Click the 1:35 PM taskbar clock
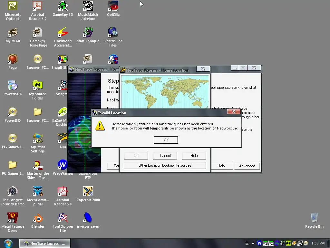The width and height of the screenshot is (330, 248). [x=318, y=243]
